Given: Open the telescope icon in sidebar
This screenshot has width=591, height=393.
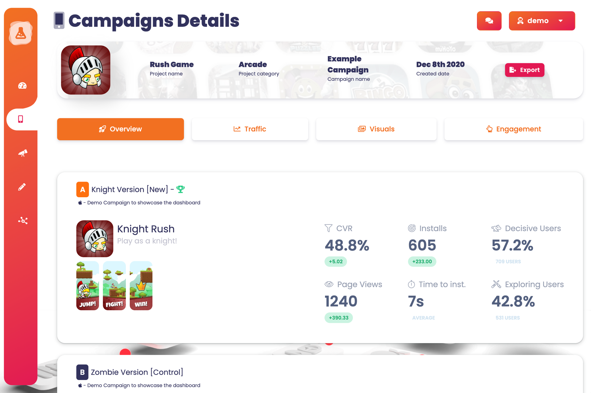Looking at the screenshot, I should point(22,153).
